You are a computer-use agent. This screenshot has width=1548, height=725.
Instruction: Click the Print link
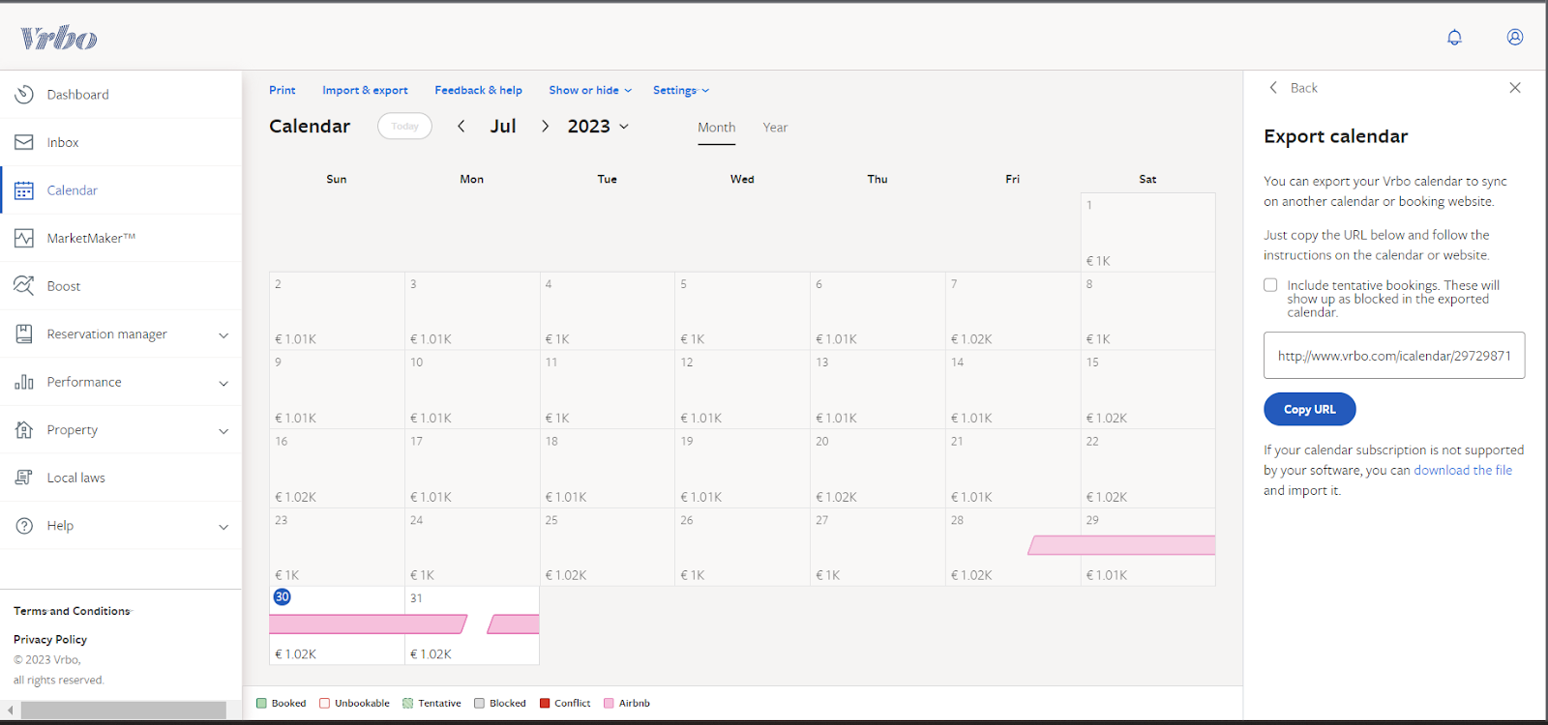[283, 90]
